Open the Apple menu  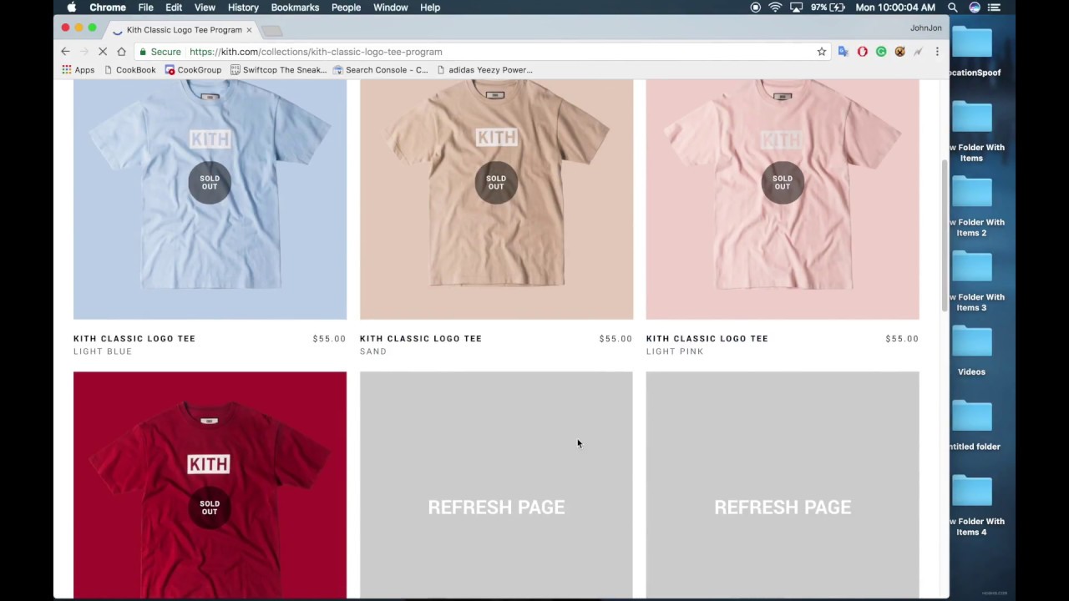(71, 8)
